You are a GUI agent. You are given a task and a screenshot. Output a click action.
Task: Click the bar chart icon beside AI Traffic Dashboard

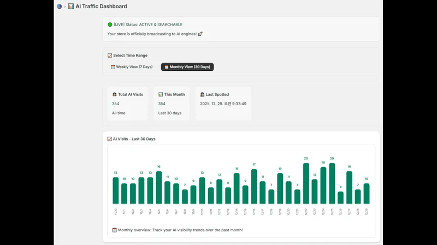pyautogui.click(x=71, y=7)
